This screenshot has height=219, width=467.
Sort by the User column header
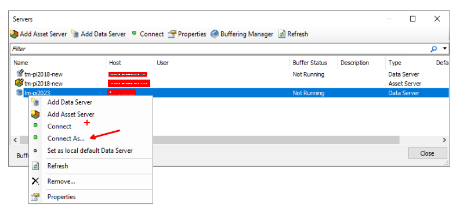coord(162,63)
